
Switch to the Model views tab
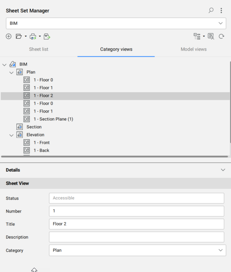click(193, 49)
